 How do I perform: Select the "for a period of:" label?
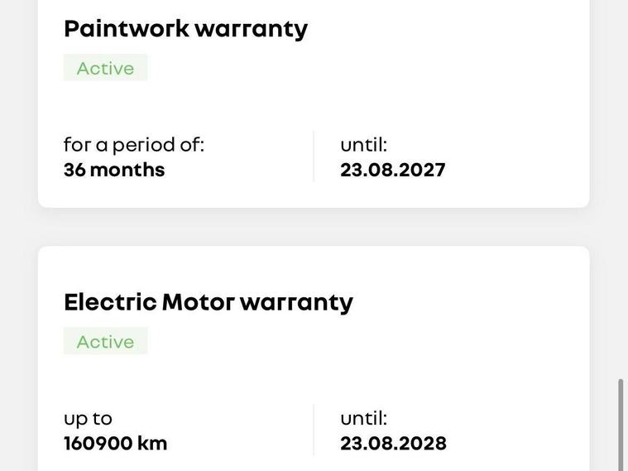tap(133, 145)
